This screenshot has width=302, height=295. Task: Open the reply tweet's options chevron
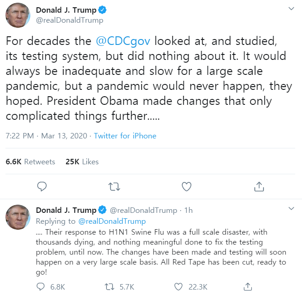pyautogui.click(x=292, y=208)
